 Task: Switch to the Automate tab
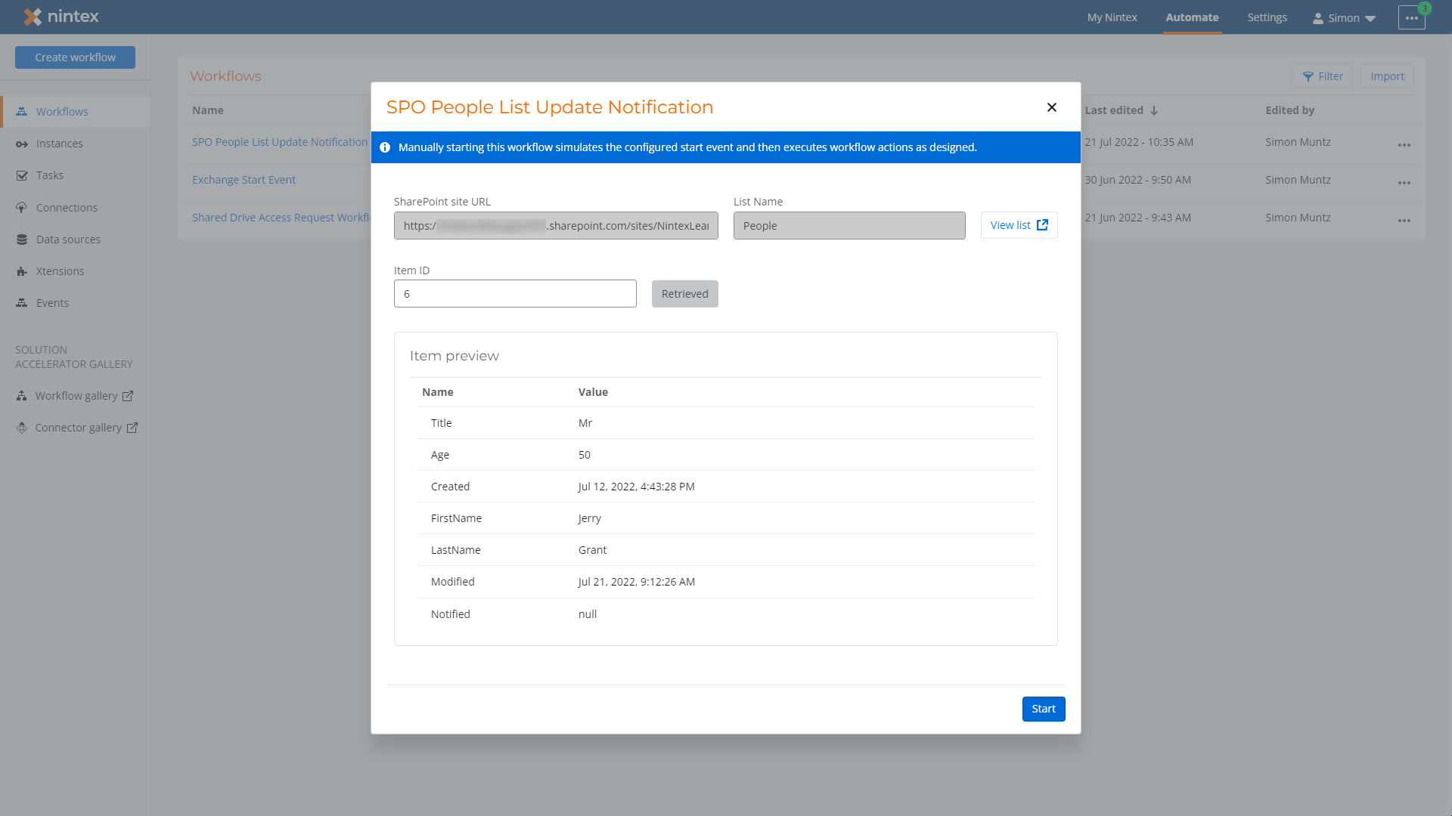pos(1192,17)
